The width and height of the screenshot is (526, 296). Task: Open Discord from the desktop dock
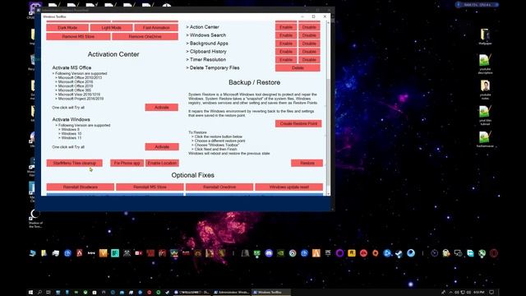pos(269,253)
